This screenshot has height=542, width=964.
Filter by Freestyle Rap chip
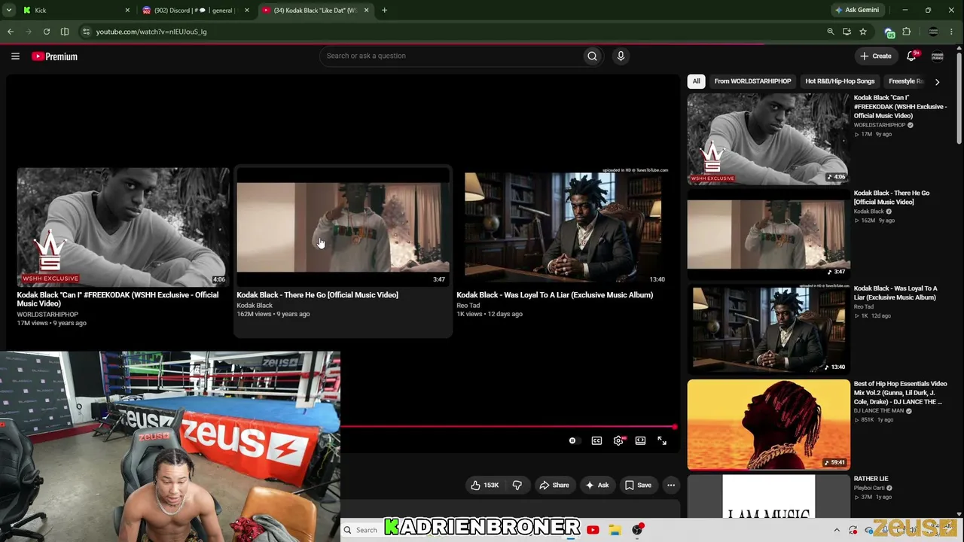[x=905, y=81]
